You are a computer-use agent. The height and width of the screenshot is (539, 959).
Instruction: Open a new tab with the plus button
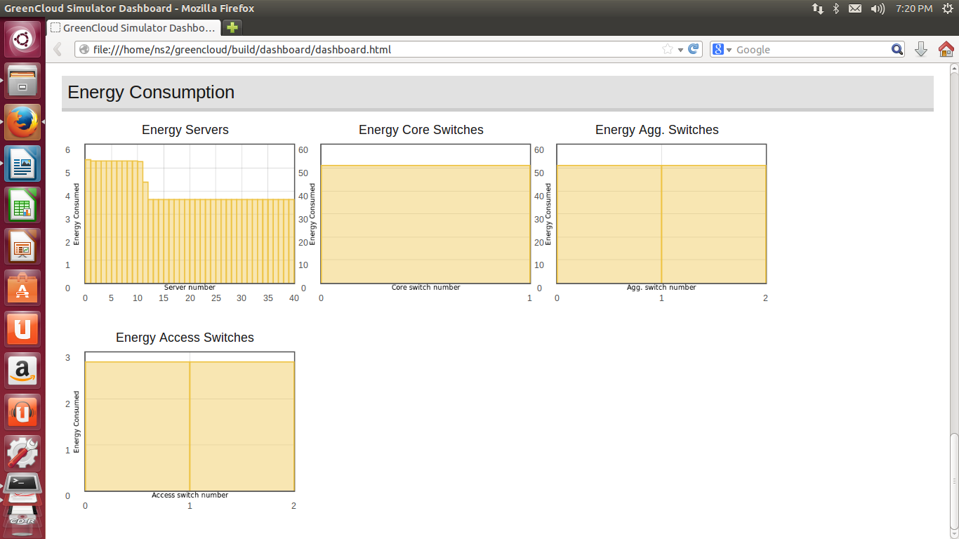232,28
